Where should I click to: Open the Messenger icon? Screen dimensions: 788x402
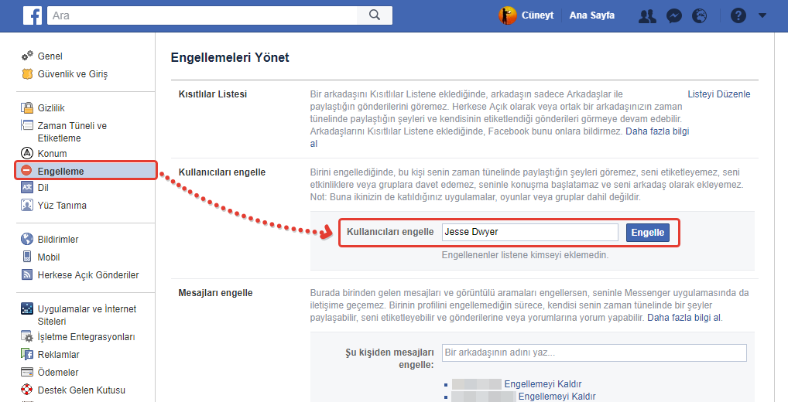coord(673,15)
